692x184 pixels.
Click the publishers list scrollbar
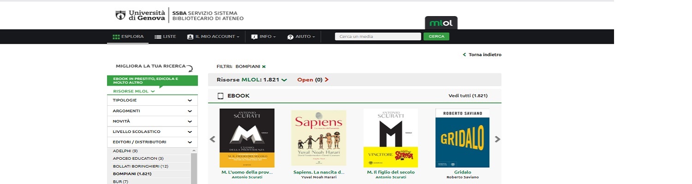(194, 168)
